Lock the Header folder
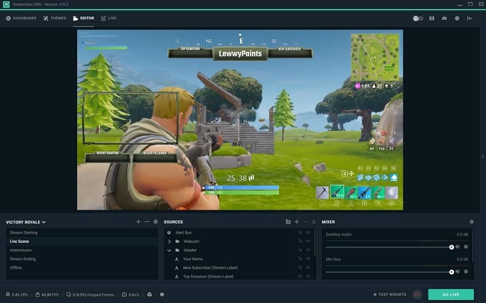486x303 pixels. point(300,250)
